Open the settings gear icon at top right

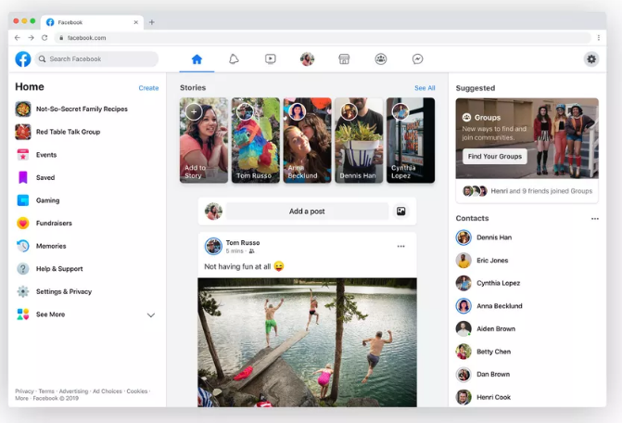tap(591, 59)
